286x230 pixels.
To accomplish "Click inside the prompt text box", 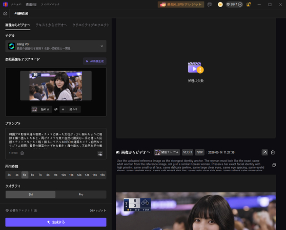I will click(x=56, y=140).
